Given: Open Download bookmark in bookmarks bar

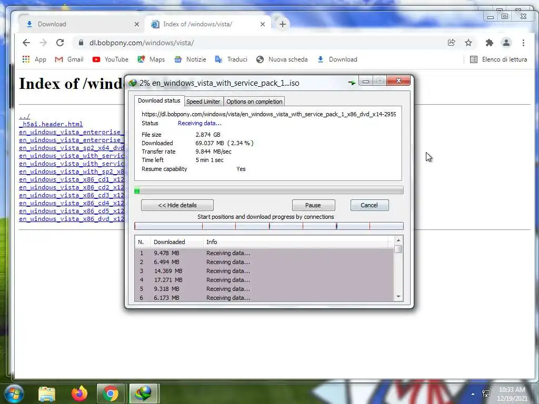Looking at the screenshot, I should 337,59.
